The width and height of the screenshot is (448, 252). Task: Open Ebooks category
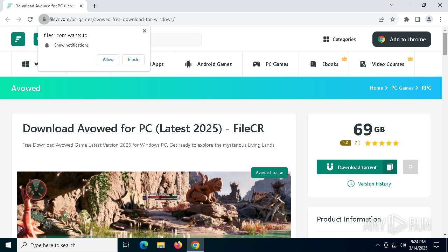324,64
